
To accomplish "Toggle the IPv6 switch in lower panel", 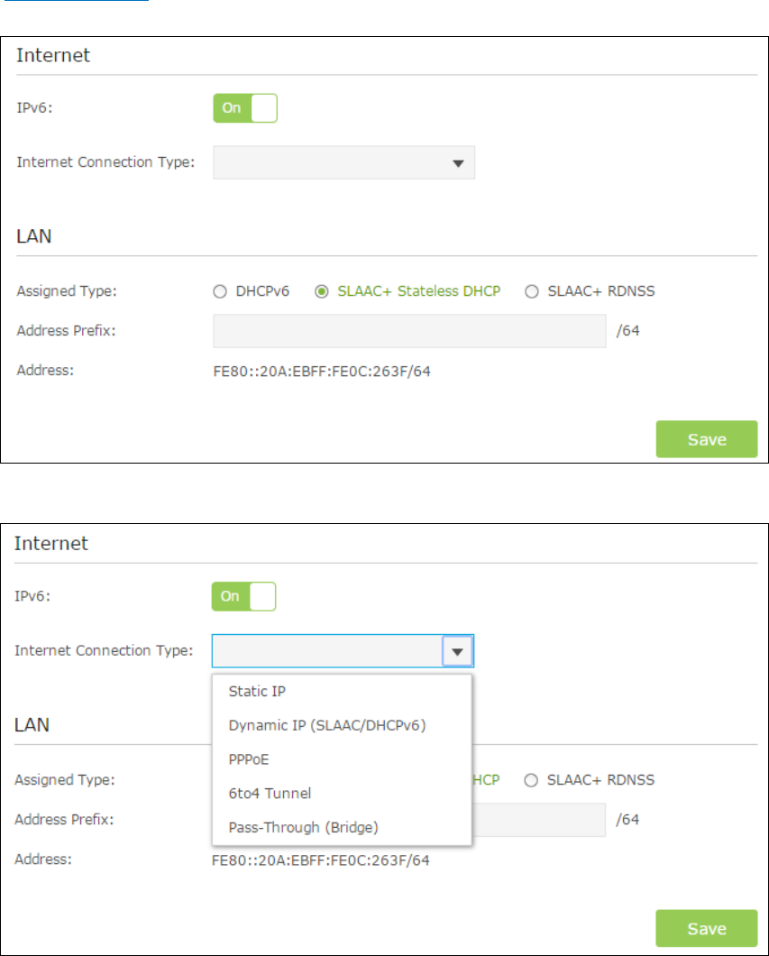I will pos(243,596).
